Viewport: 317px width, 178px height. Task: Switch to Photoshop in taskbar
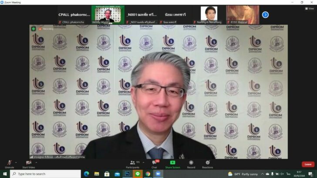127,174
